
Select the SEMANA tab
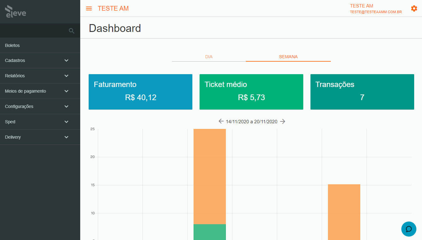point(288,57)
